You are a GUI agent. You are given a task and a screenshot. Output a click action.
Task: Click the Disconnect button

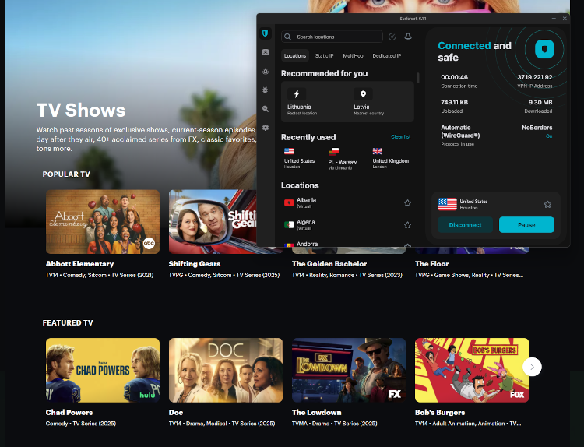click(x=465, y=225)
